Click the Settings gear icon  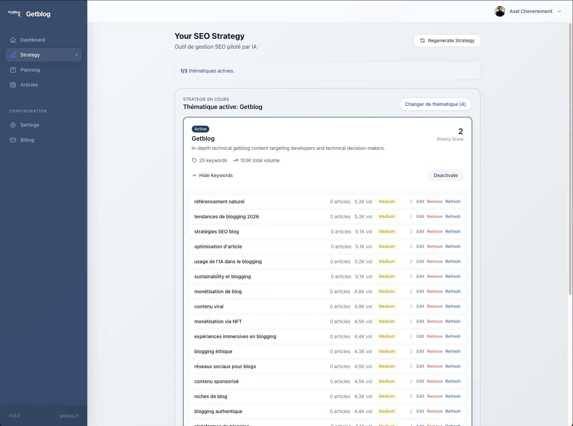[13, 125]
